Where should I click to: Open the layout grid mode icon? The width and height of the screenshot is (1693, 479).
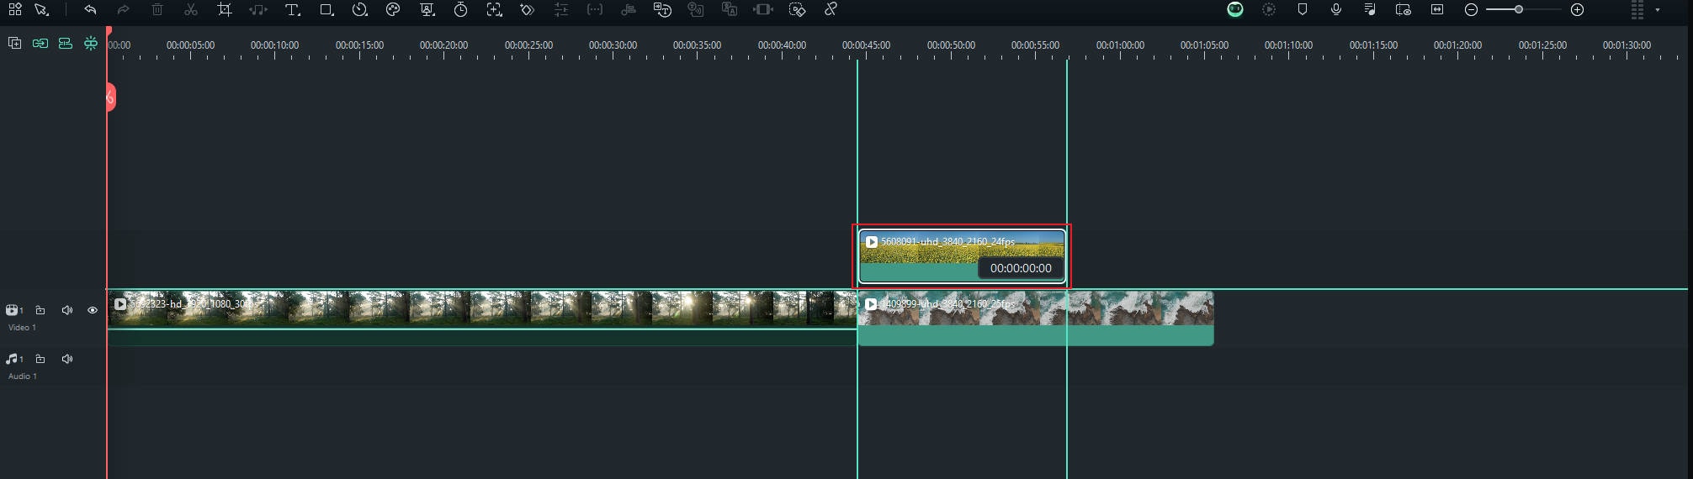[x=14, y=9]
